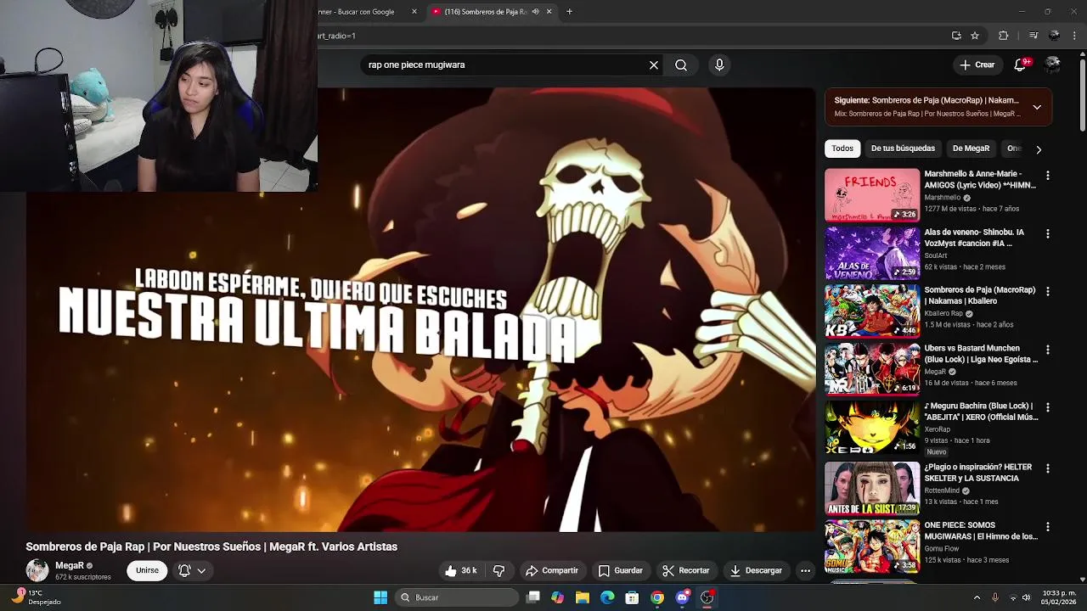Open a new browser tab
The width and height of the screenshot is (1087, 611).
pyautogui.click(x=569, y=12)
